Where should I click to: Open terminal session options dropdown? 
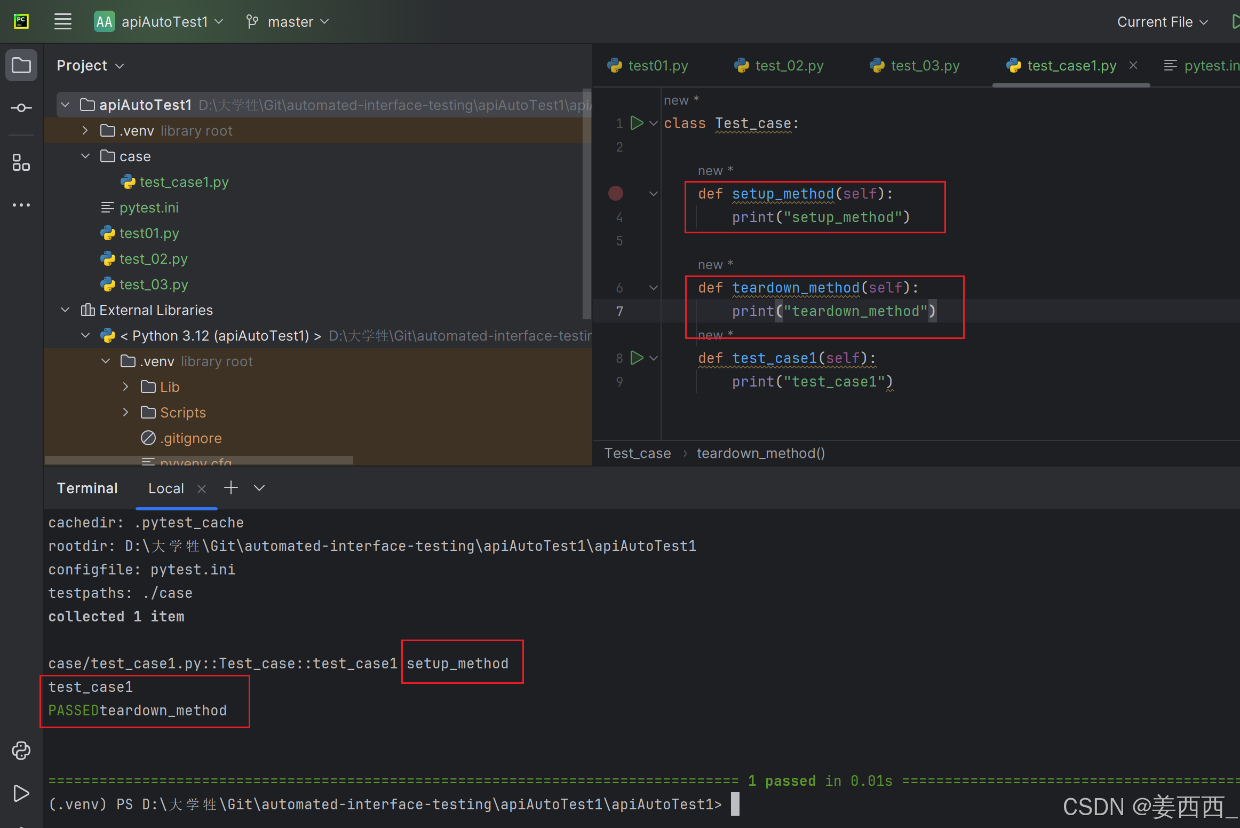click(259, 488)
